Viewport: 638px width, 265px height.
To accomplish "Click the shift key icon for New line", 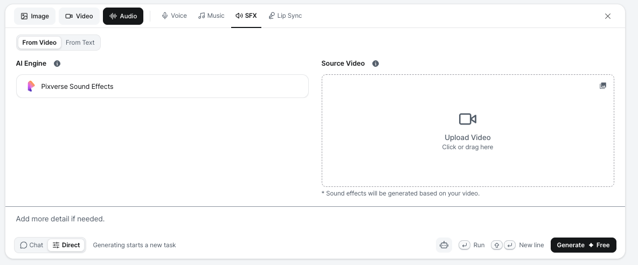I will click(497, 245).
